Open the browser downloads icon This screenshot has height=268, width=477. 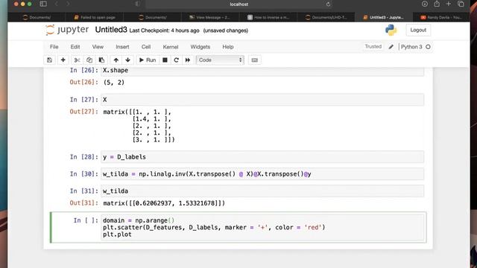425,4
